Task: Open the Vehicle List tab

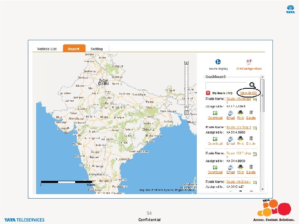Action: 47,49
